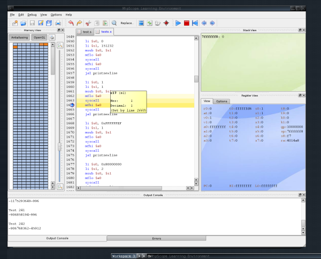321x259 pixels.
Task: Select the Options tab in Register View
Action: point(222,101)
